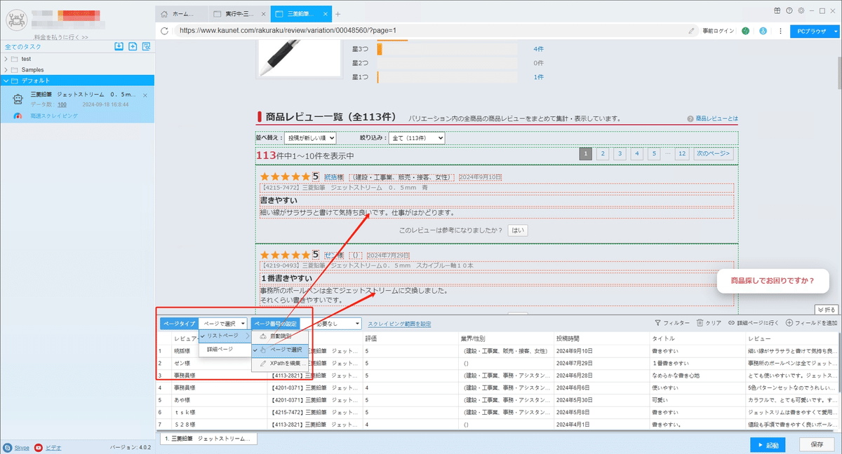Open the 絞り込み filter dropdown
The height and width of the screenshot is (454, 842).
click(x=416, y=138)
